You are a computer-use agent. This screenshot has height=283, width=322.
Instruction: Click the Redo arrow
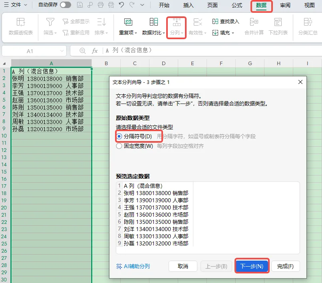132,5
